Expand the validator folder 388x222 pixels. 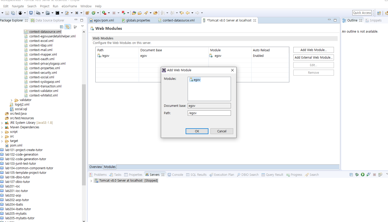(11, 100)
